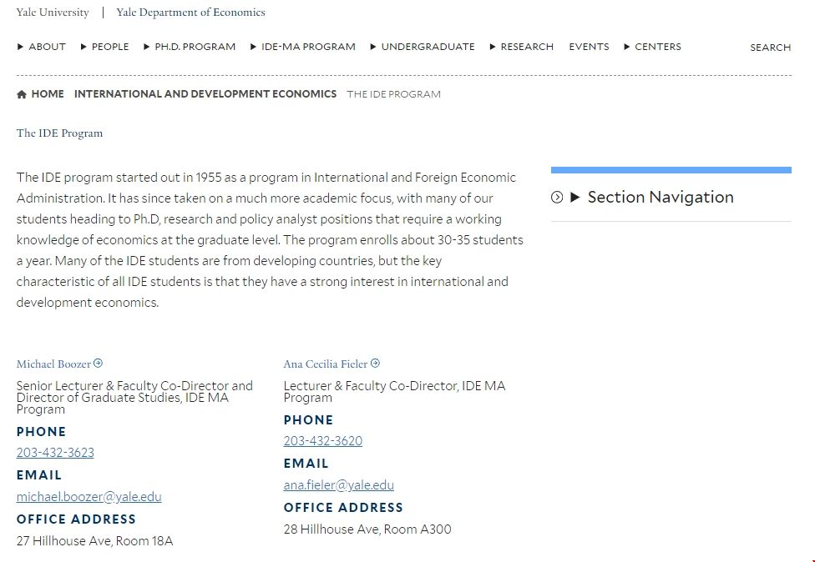815x562 pixels.
Task: Open the Research menu
Action: (x=522, y=47)
